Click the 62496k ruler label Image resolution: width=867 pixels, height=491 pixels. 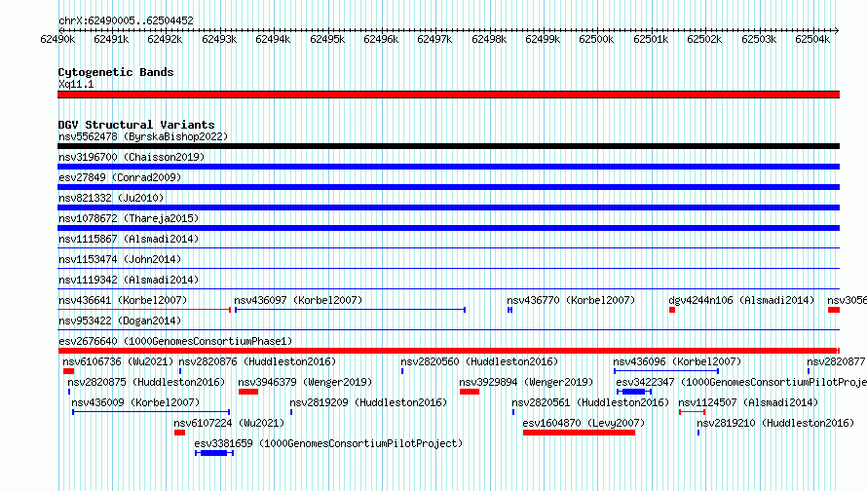(381, 39)
